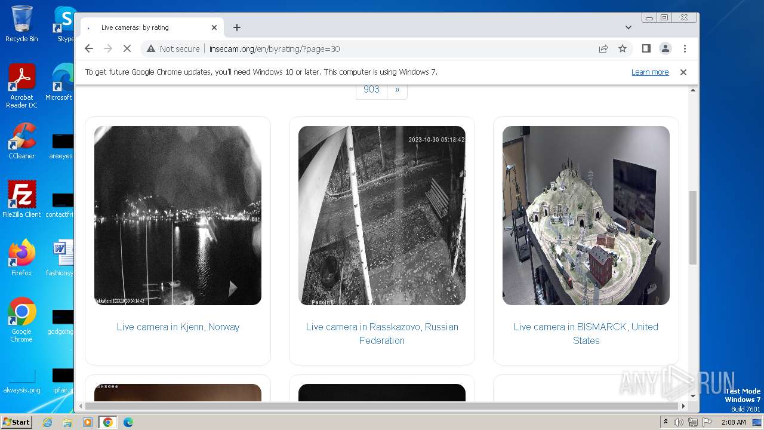Open the 2:08 AM clock
This screenshot has width=764, height=430.
click(734, 422)
